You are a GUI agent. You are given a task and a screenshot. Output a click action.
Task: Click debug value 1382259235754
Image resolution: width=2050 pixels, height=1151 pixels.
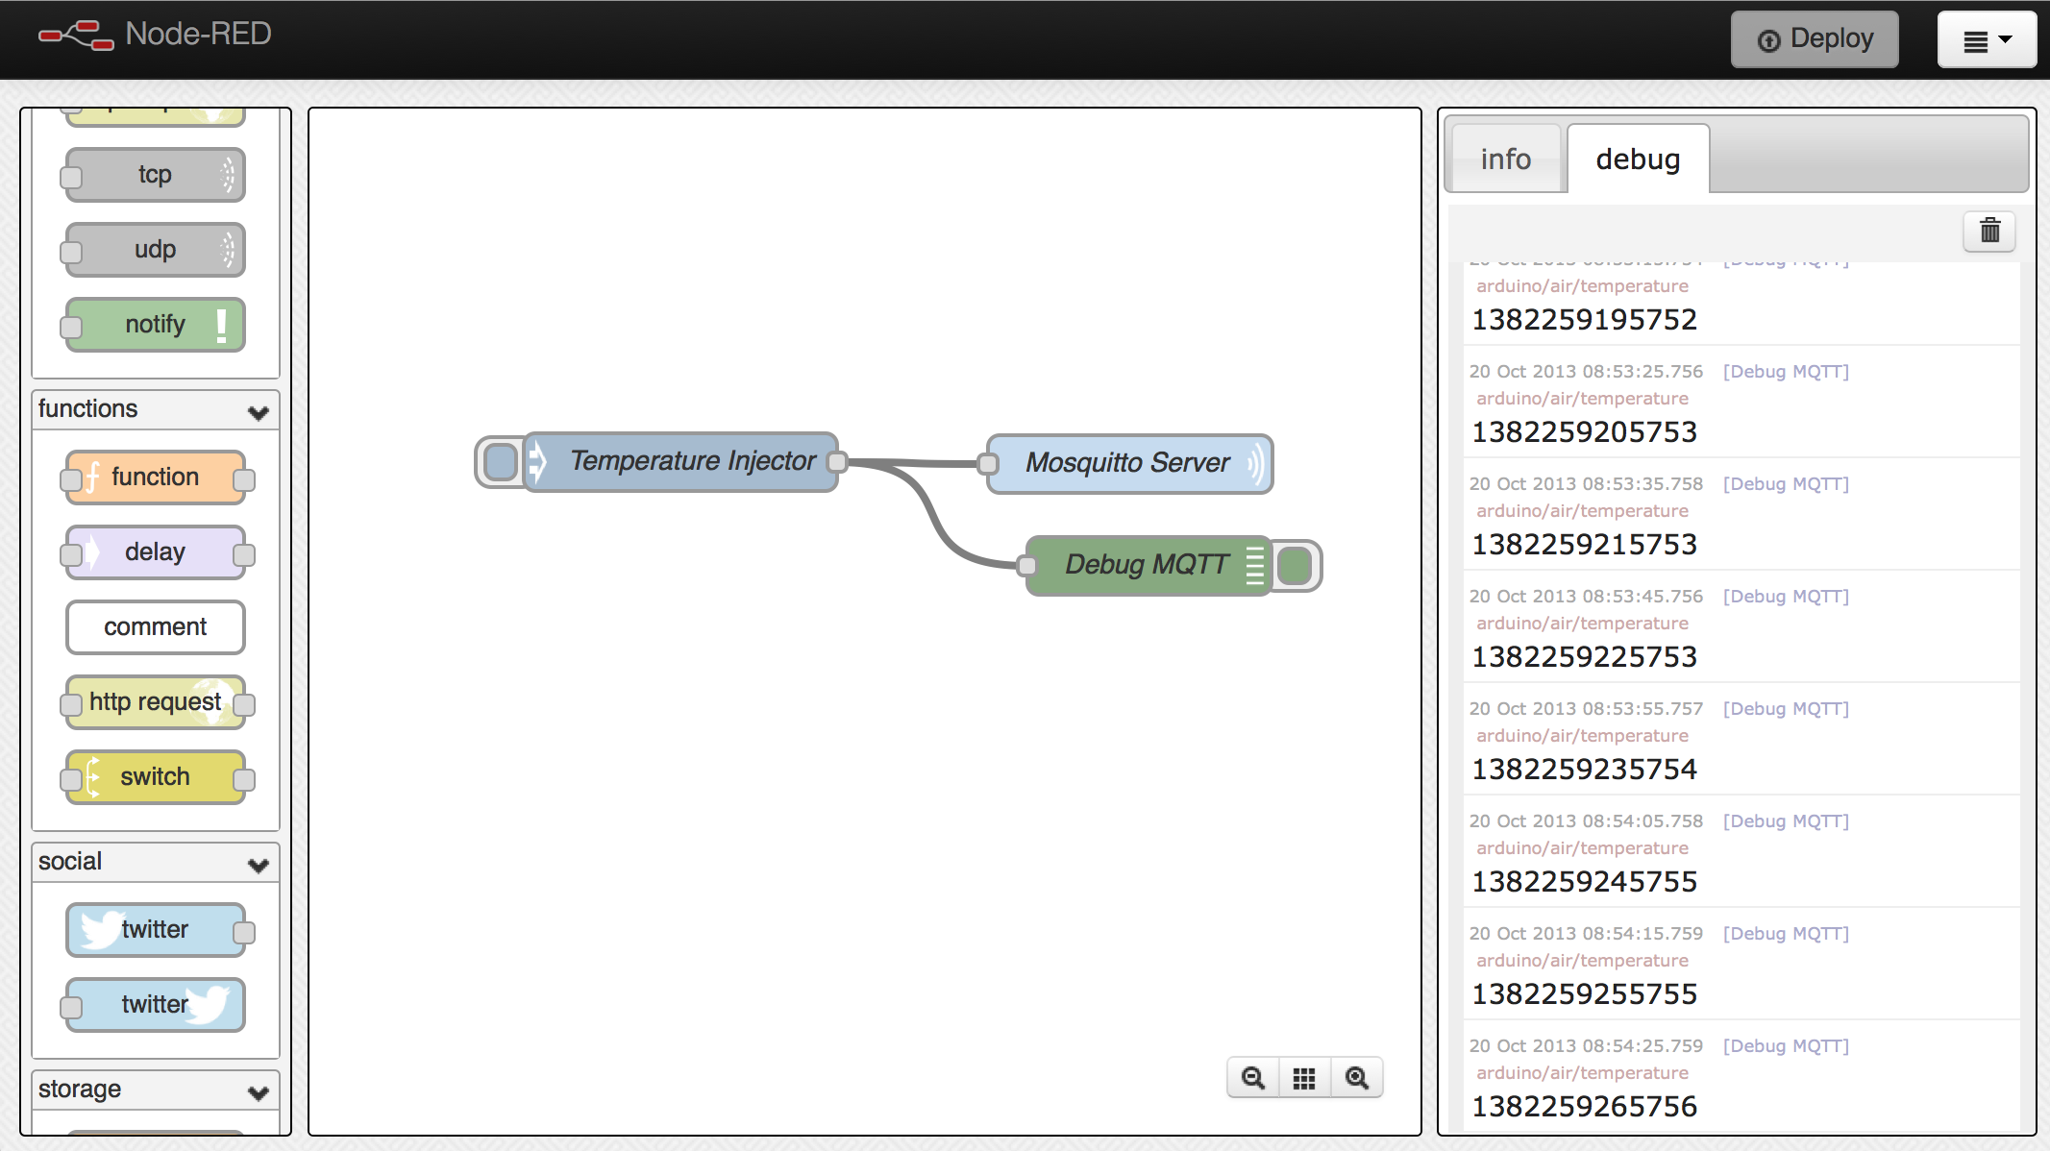pos(1585,770)
